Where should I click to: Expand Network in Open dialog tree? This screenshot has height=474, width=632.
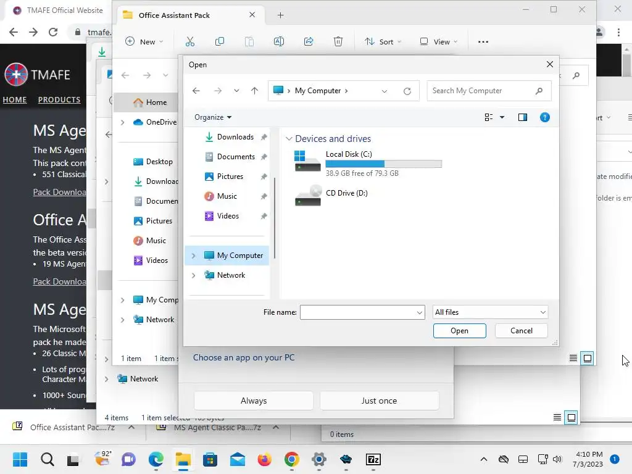(193, 275)
